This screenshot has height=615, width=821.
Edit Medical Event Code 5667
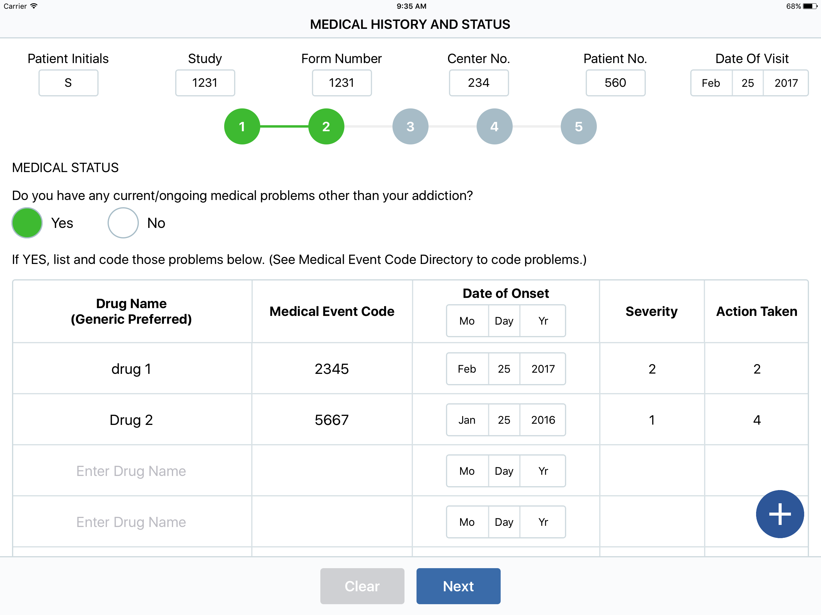331,420
